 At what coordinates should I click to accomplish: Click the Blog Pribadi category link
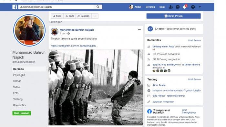pyautogui.click(x=159, y=96)
